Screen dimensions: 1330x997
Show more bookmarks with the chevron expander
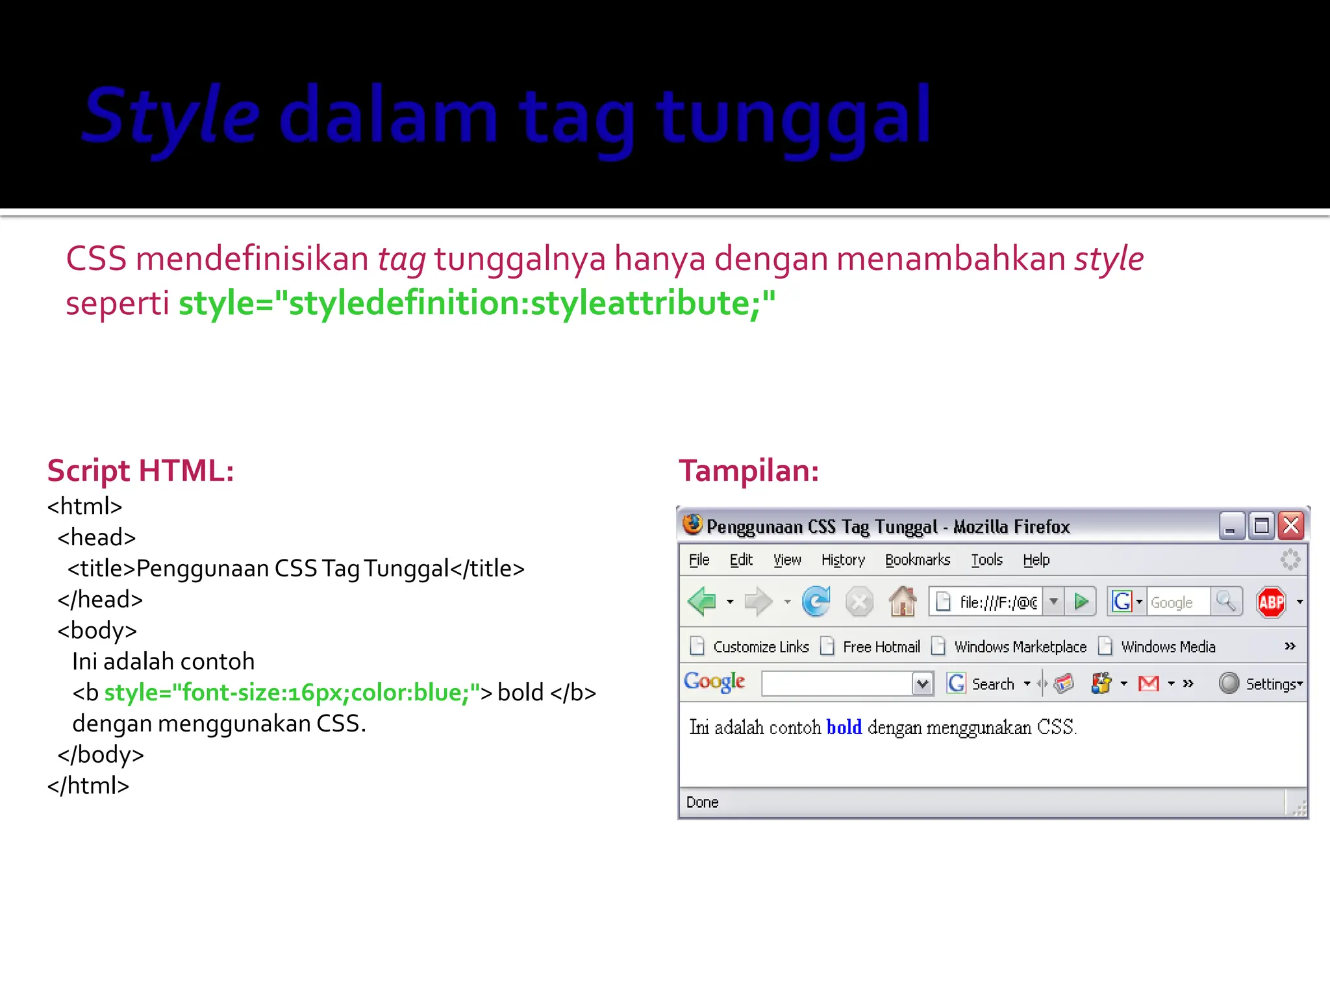pyautogui.click(x=1290, y=646)
